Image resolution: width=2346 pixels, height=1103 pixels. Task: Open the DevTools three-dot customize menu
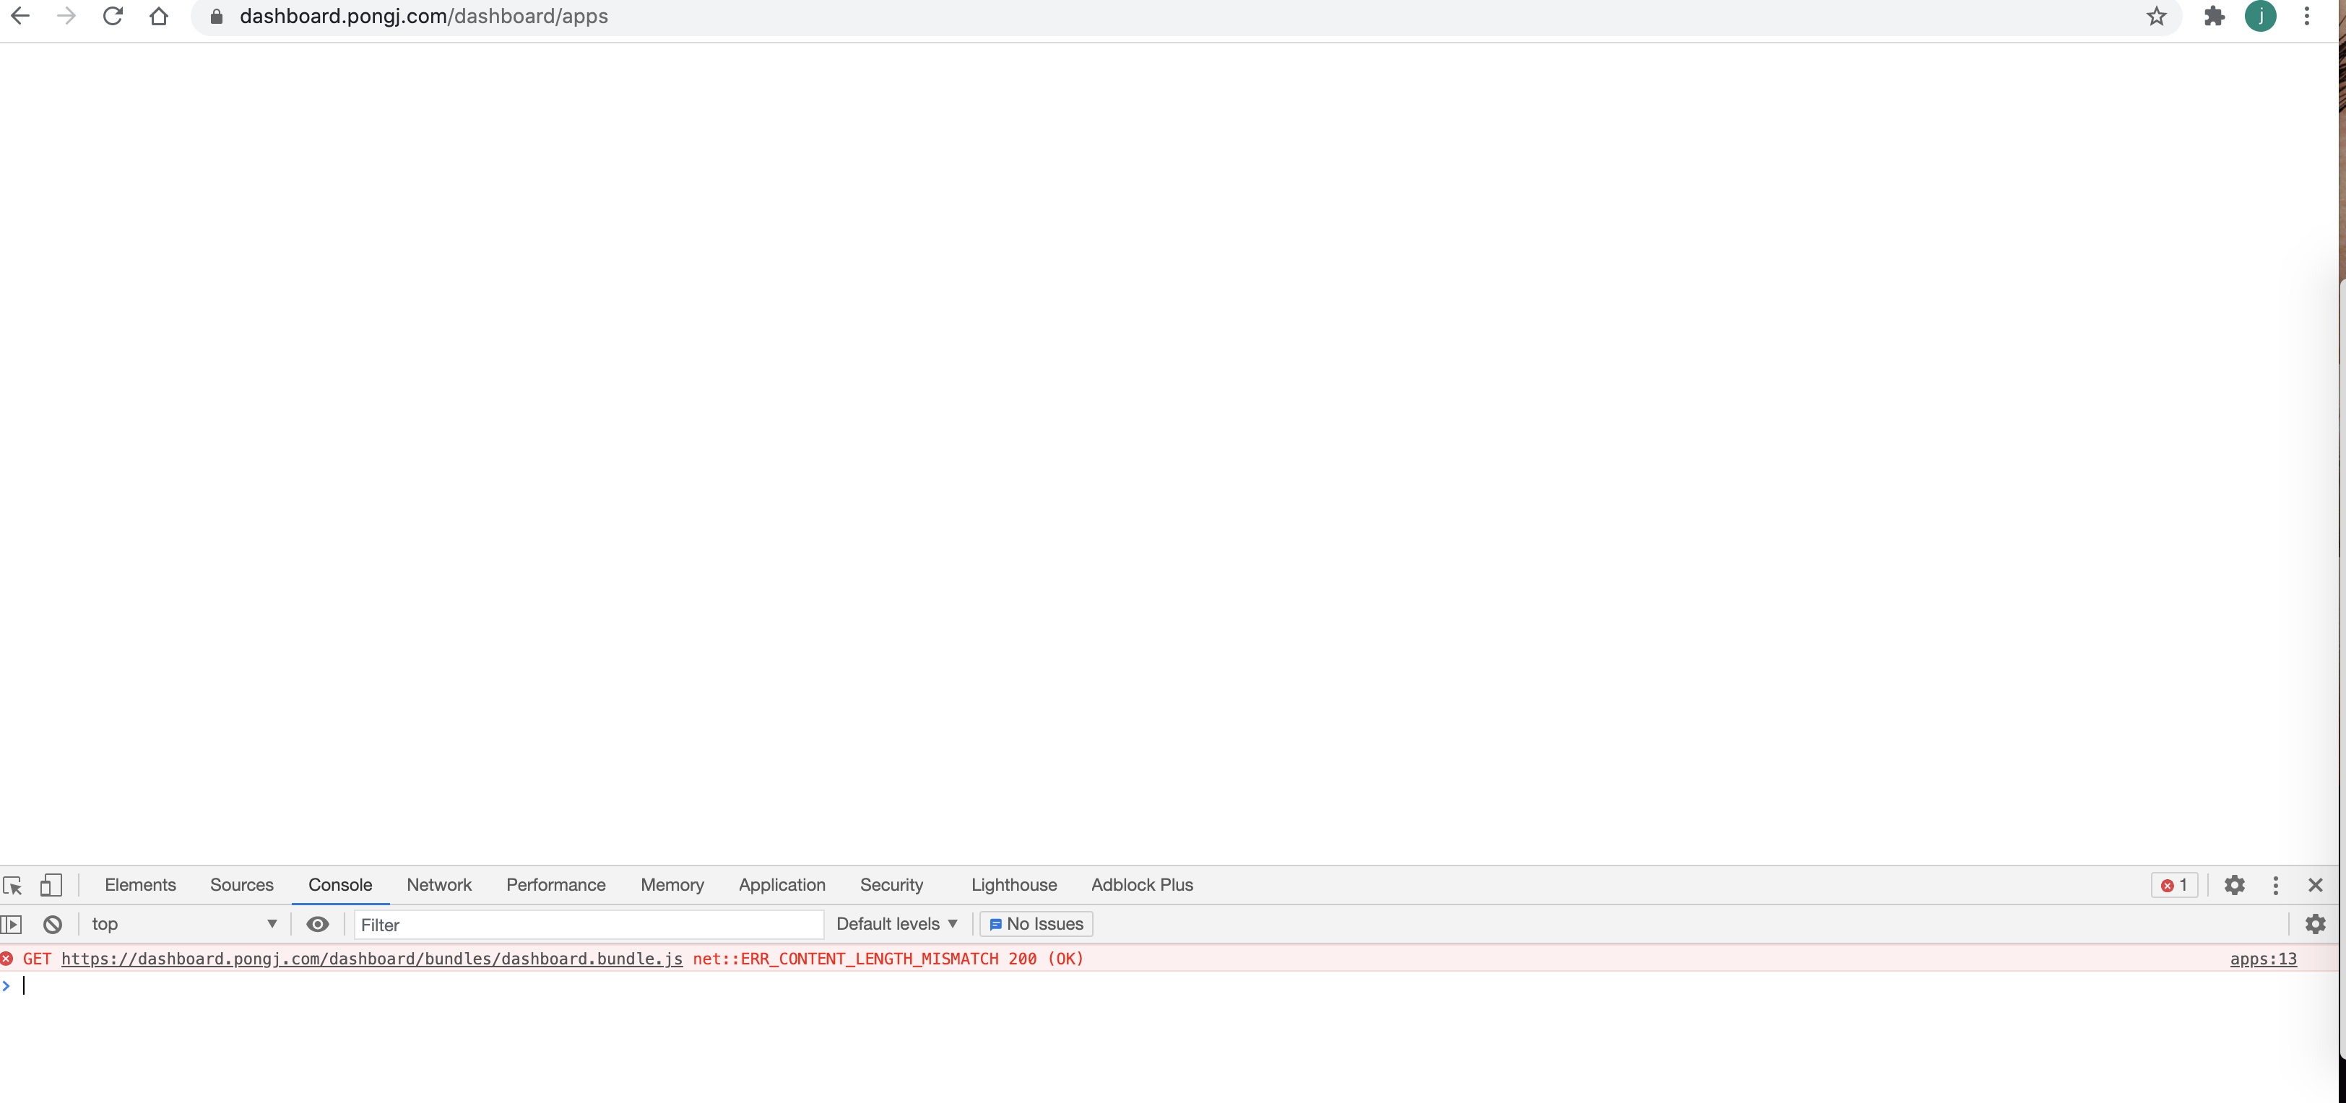2275,884
